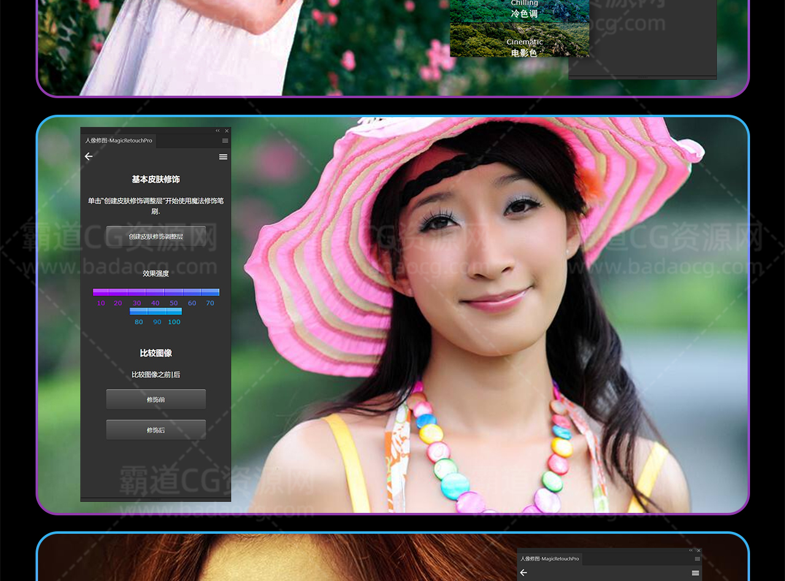Collapse the skin retouch panel with double arrows

[x=217, y=131]
